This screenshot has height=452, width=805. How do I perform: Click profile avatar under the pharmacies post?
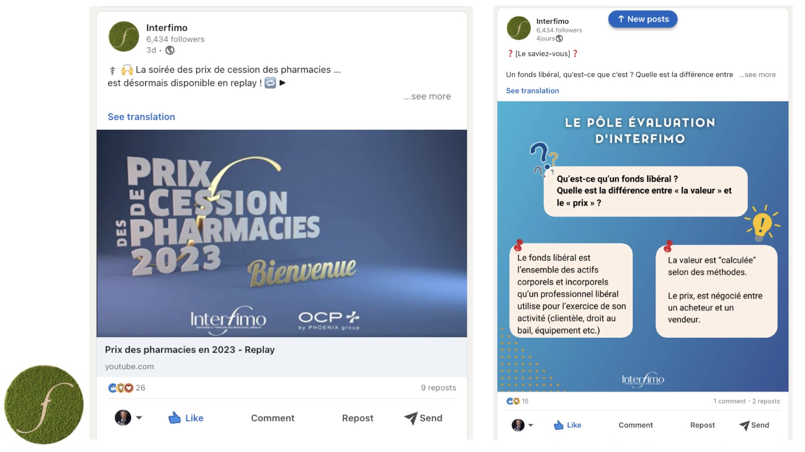pyautogui.click(x=123, y=418)
